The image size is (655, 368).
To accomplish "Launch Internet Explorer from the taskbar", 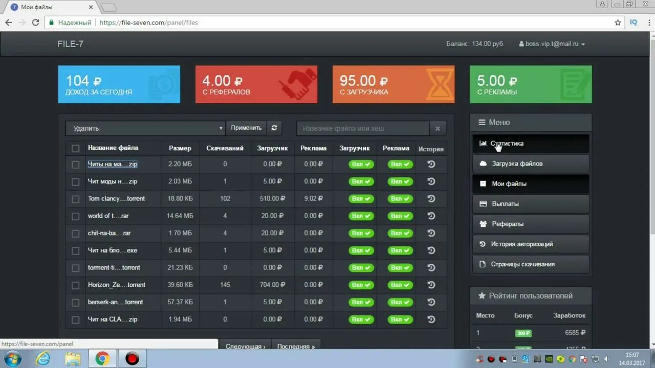I will [43, 359].
